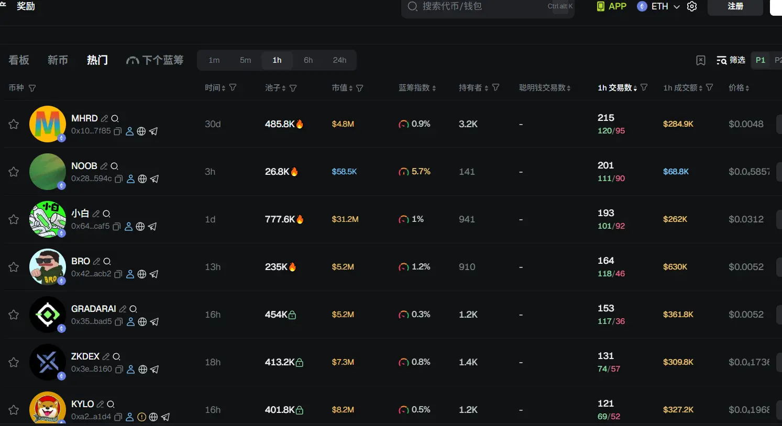Click the search icon next to BRO
The height and width of the screenshot is (426, 782).
point(107,261)
